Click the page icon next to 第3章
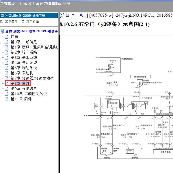 [7, 58]
